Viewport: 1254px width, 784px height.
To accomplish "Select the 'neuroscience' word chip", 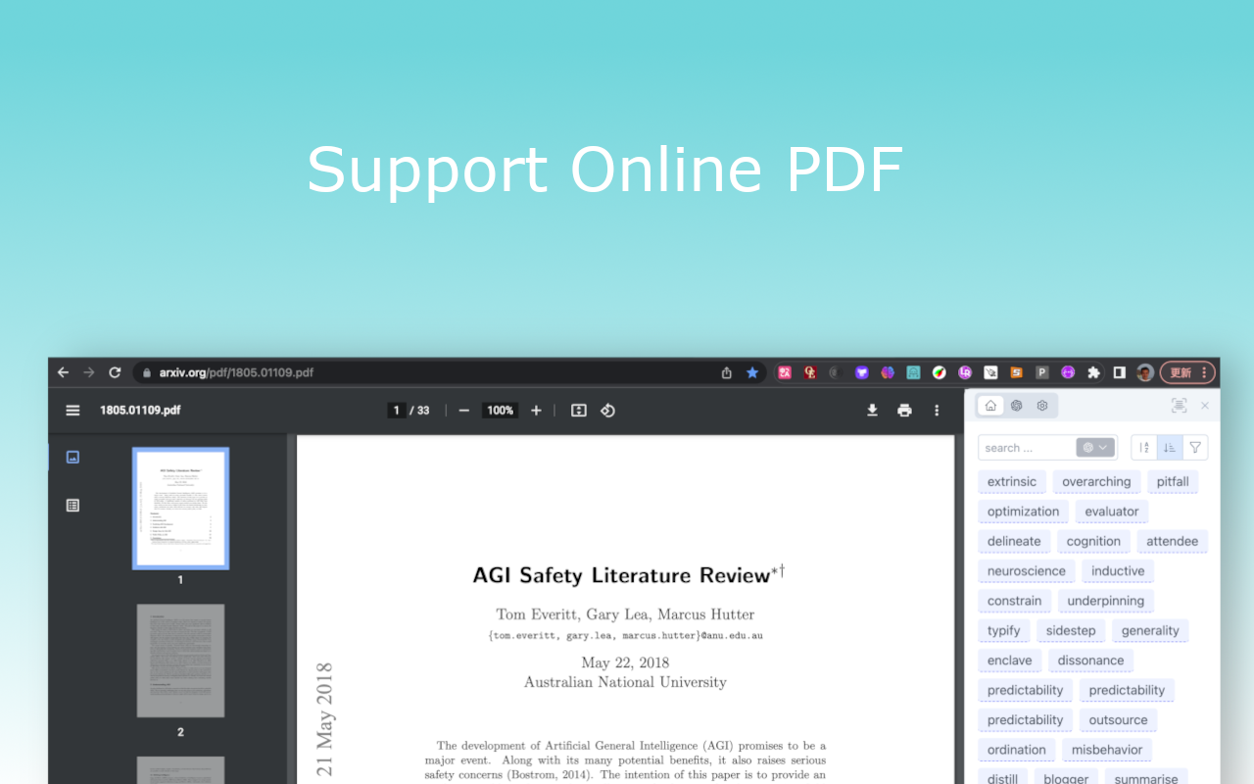I will (x=1027, y=571).
